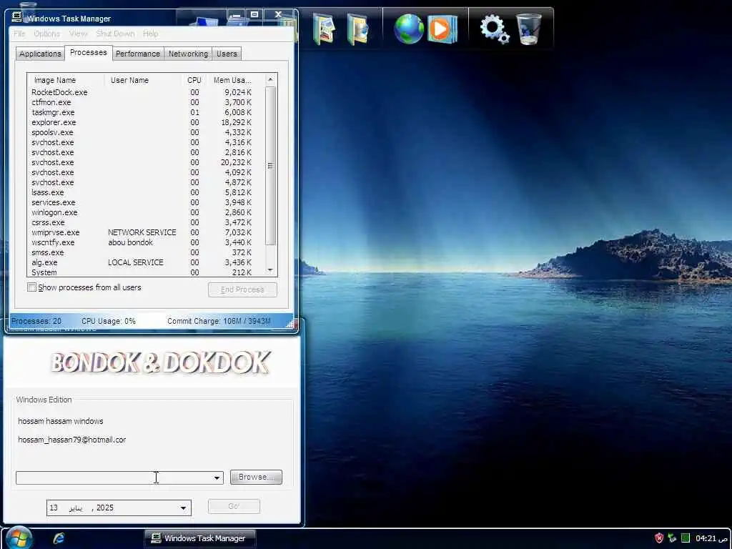The height and width of the screenshot is (549, 732).
Task: Open the Shut Down menu
Action: (115, 34)
